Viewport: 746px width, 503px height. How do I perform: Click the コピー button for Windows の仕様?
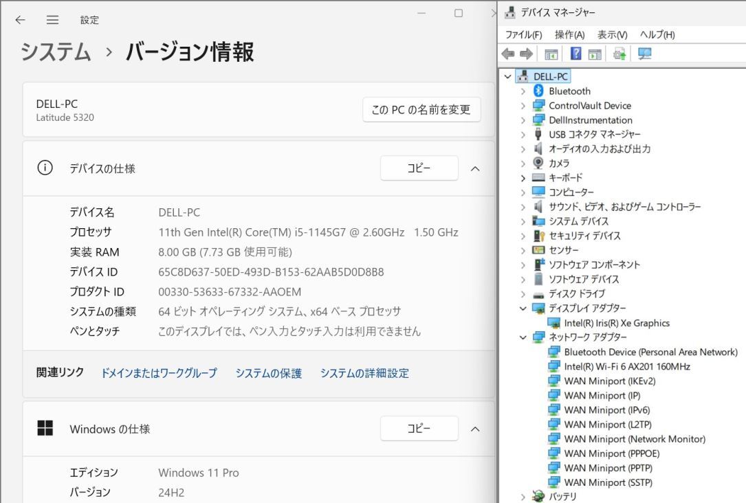point(419,428)
